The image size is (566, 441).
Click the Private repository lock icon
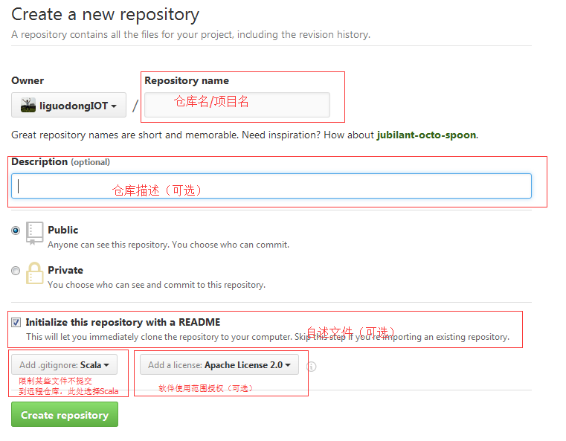pos(35,273)
